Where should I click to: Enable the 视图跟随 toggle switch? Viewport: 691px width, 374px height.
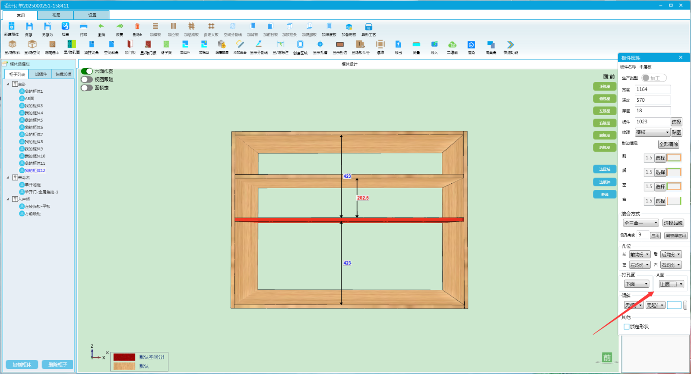coord(87,79)
